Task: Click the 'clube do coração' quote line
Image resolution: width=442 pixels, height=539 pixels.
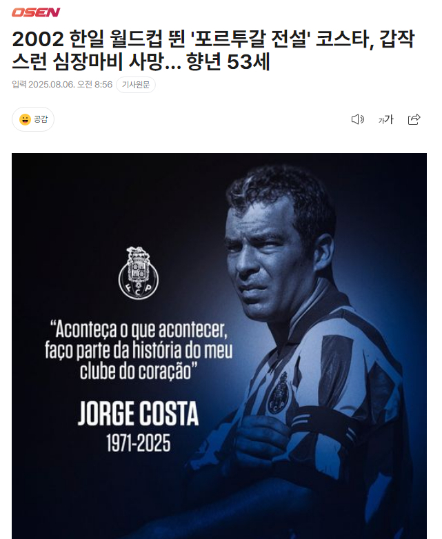Action: (139, 372)
